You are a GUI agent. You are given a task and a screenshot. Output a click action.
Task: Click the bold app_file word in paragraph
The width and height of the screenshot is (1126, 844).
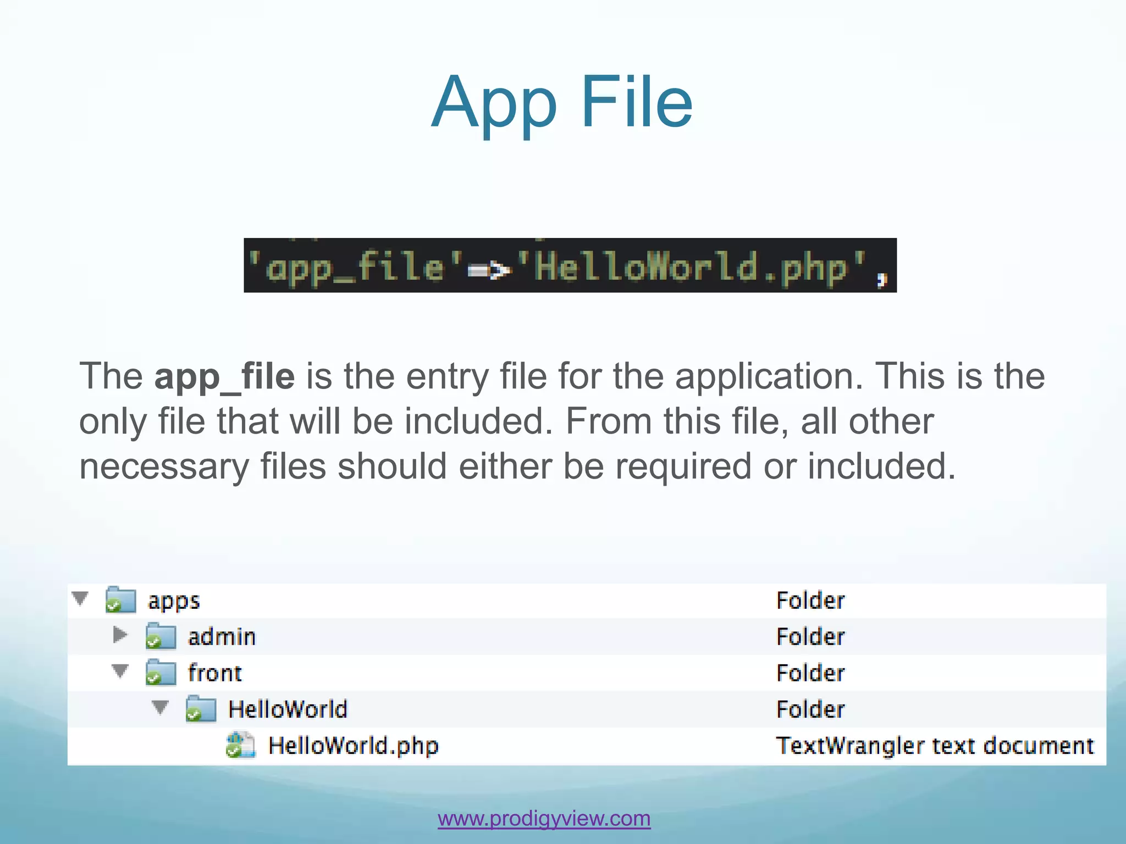click(x=224, y=377)
